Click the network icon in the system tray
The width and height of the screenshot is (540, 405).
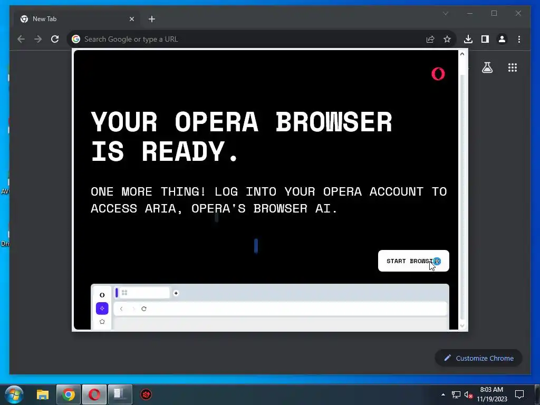456,394
